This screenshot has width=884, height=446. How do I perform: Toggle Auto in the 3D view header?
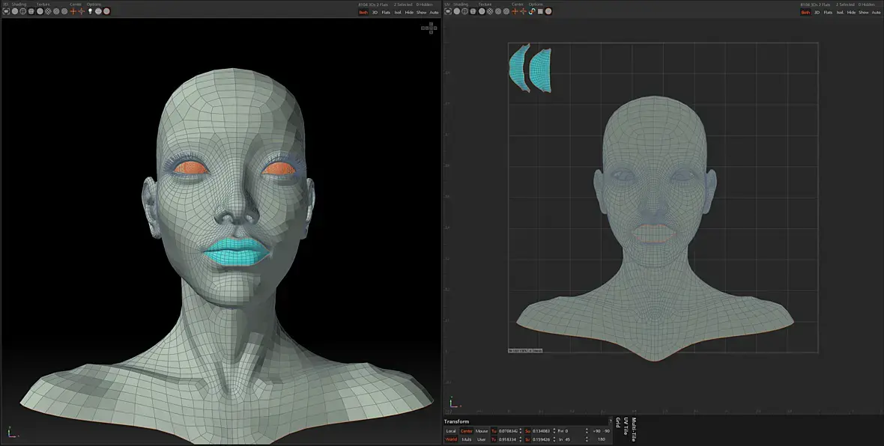434,13
